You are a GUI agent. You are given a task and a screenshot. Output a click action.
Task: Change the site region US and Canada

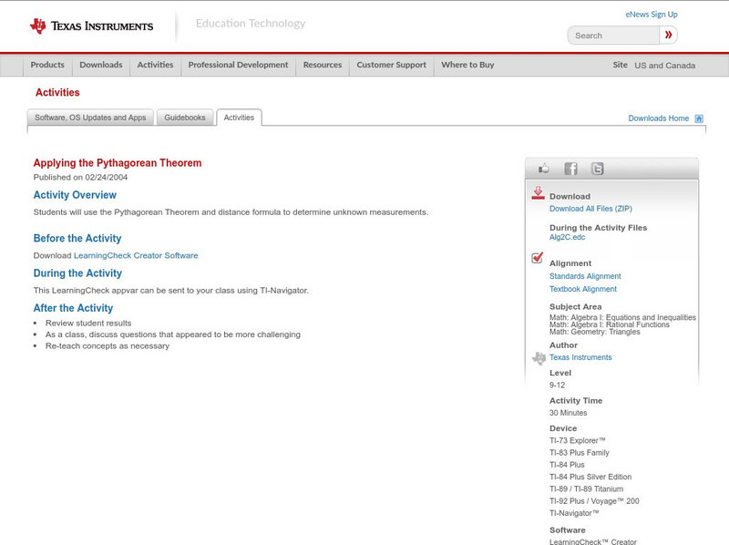[x=665, y=66]
